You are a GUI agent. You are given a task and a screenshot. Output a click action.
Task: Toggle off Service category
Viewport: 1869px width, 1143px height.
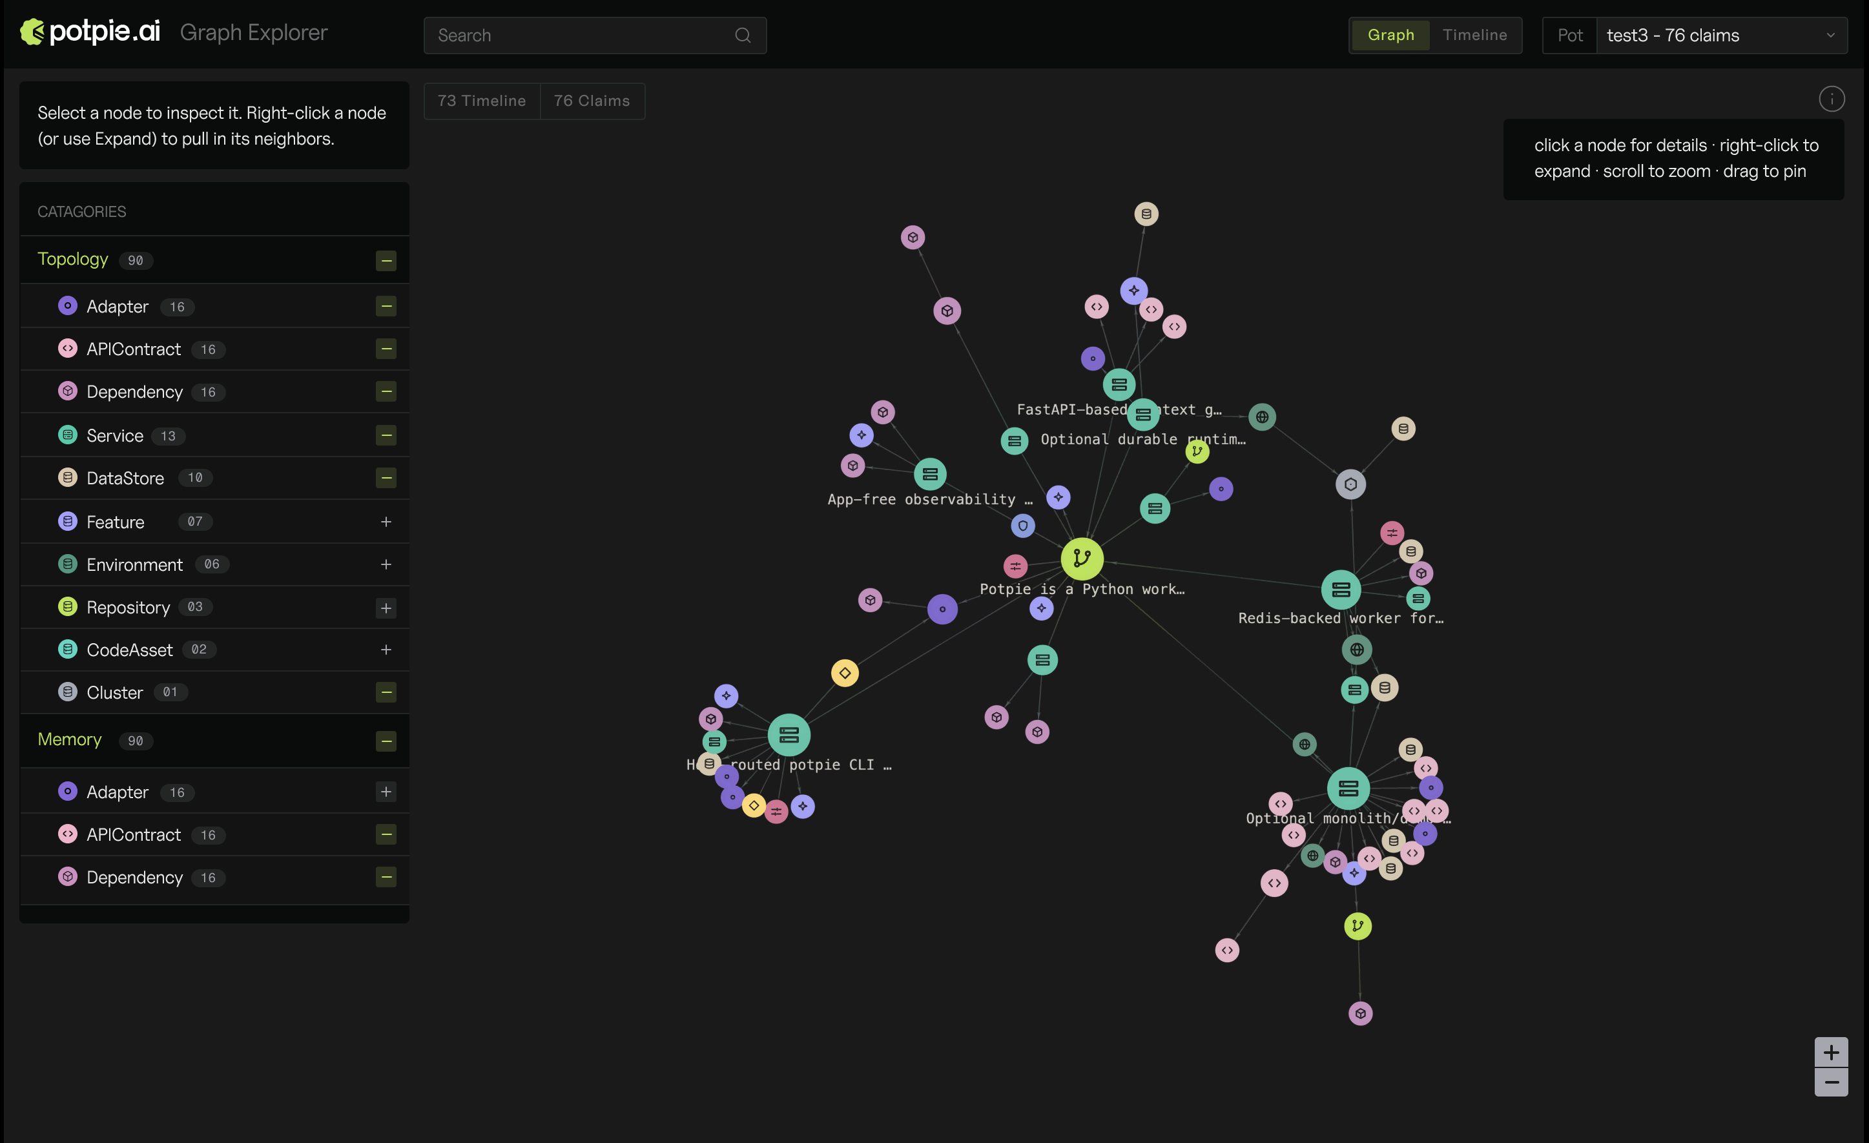(386, 435)
